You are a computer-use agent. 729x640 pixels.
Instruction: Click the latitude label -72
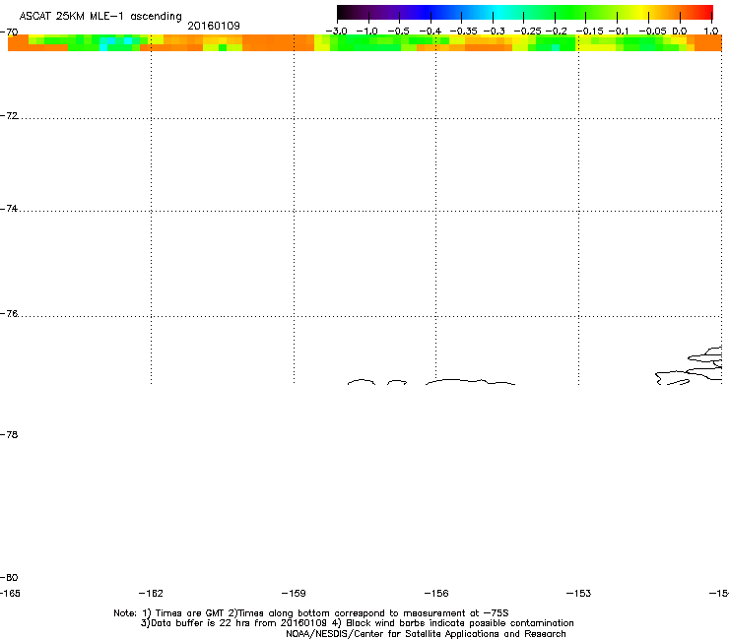click(x=9, y=115)
